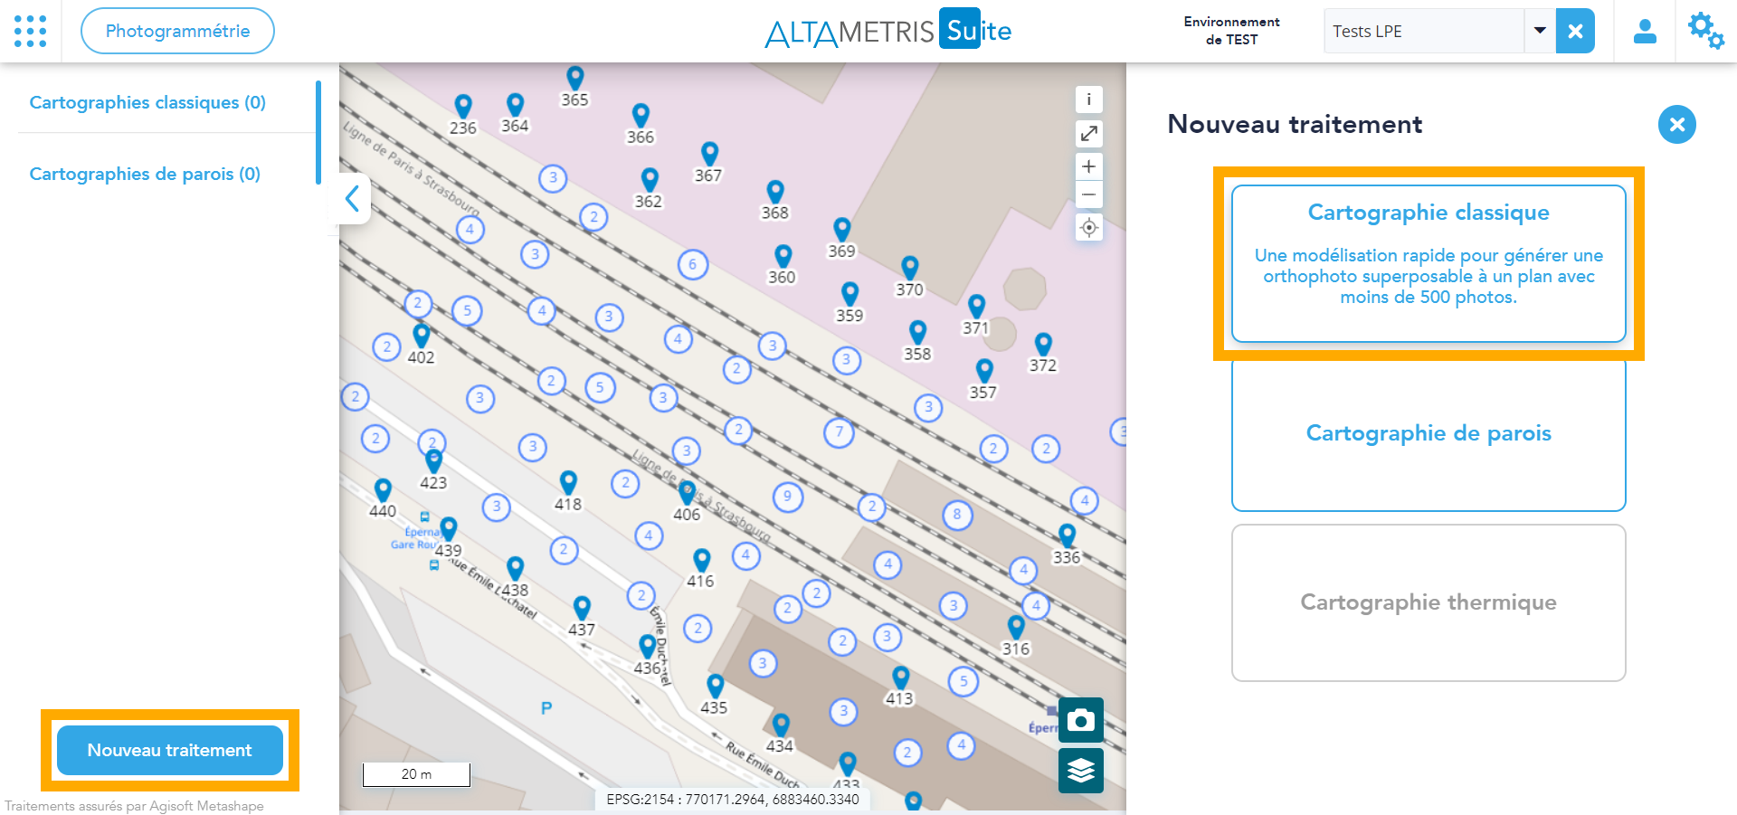Select Cartographie classique processing option

coord(1428,263)
